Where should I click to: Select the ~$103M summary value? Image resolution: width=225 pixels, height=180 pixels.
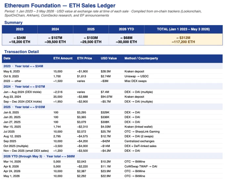click(91, 38)
